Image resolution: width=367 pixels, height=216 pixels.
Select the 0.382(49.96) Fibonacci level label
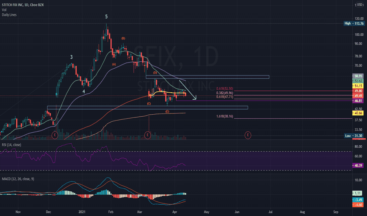[x=224, y=93]
